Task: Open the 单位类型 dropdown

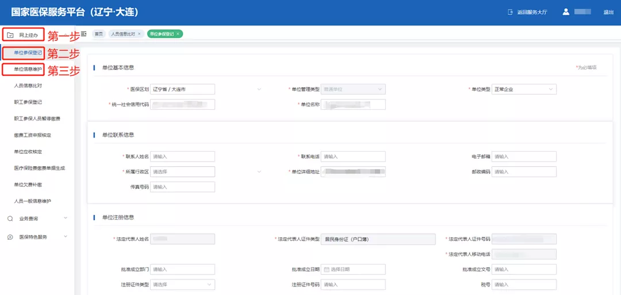Action: pyautogui.click(x=550, y=89)
